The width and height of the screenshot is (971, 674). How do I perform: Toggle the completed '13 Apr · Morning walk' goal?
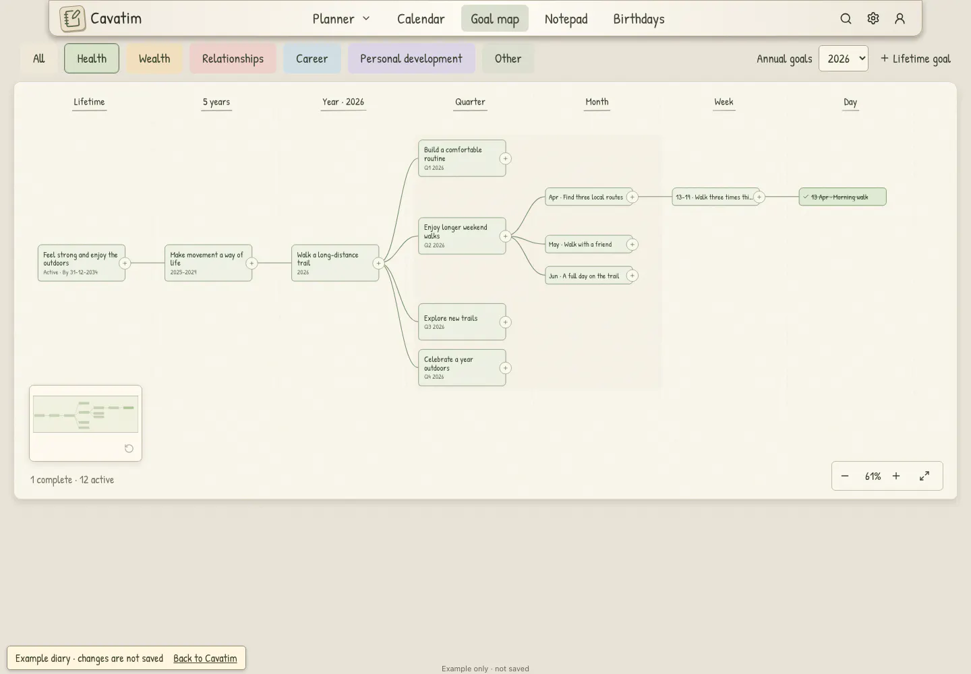pos(842,197)
